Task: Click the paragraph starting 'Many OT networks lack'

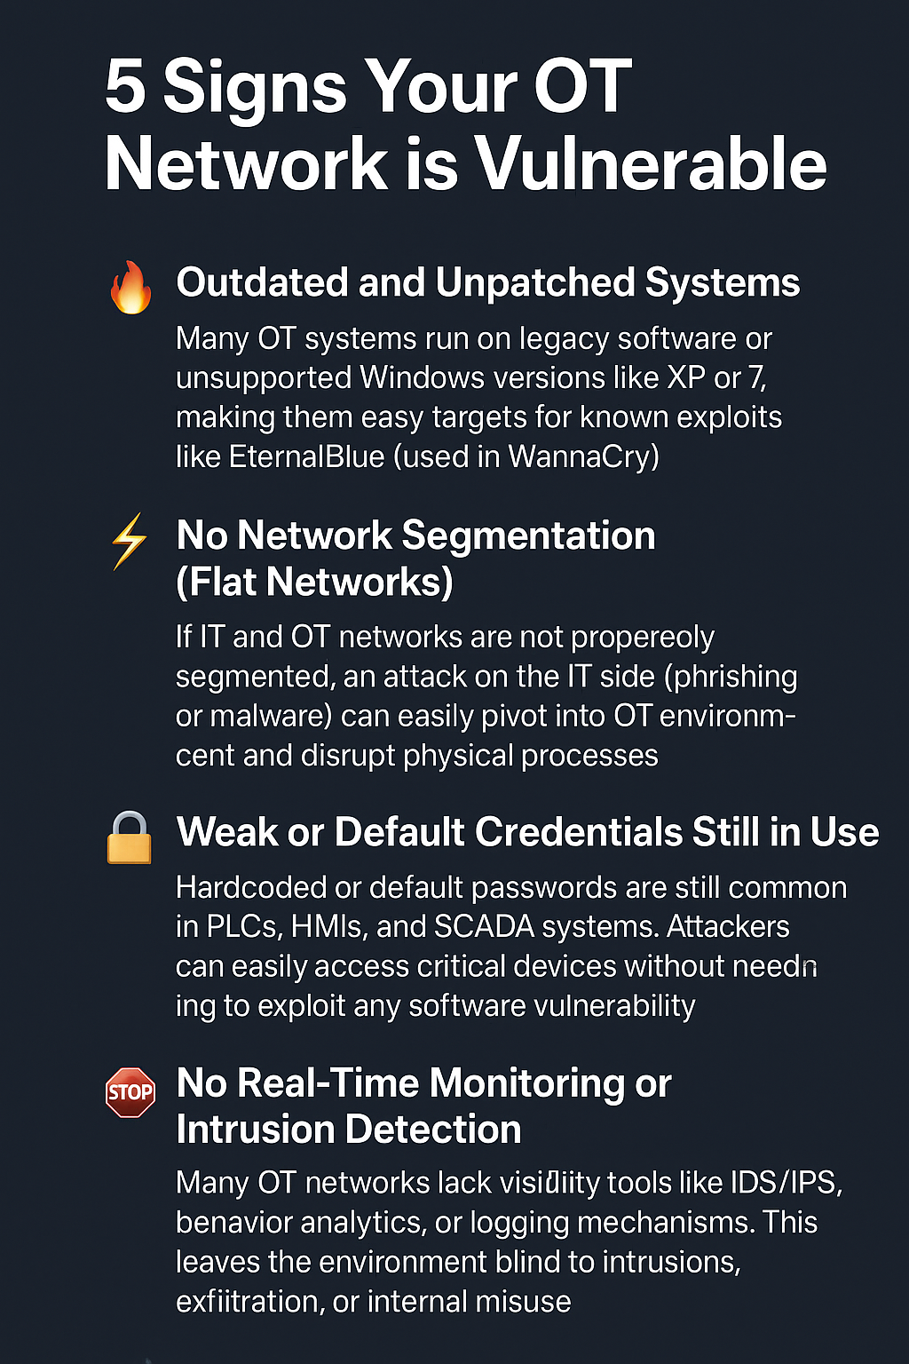Action: coord(510,1241)
